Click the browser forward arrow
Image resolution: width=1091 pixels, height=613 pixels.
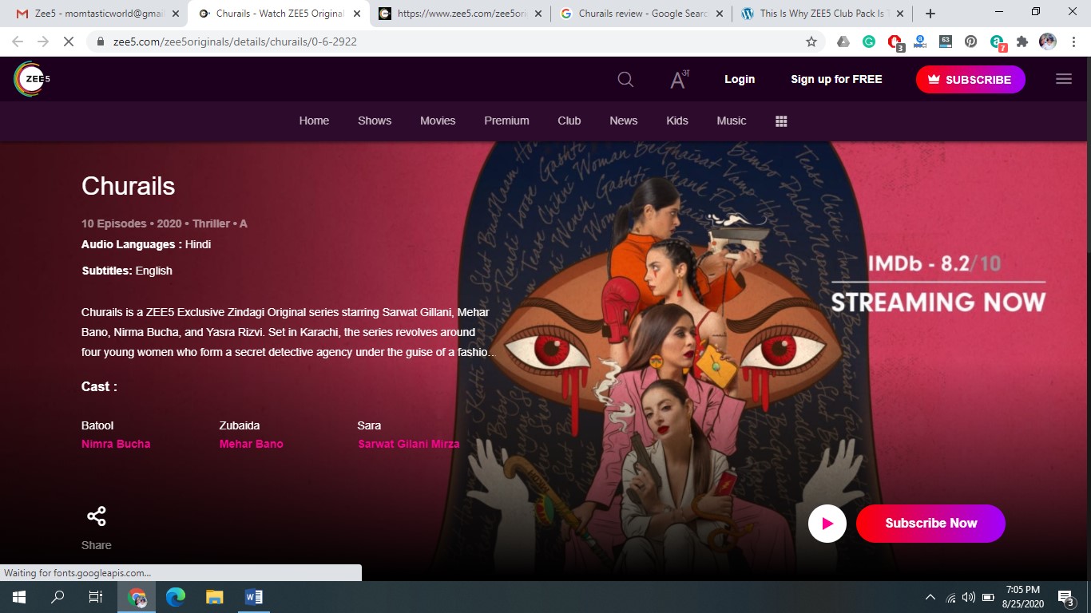[43, 42]
